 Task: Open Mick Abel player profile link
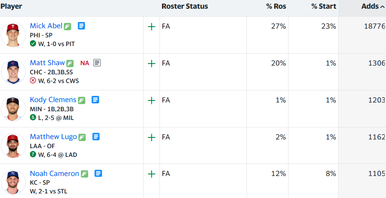[x=46, y=26]
